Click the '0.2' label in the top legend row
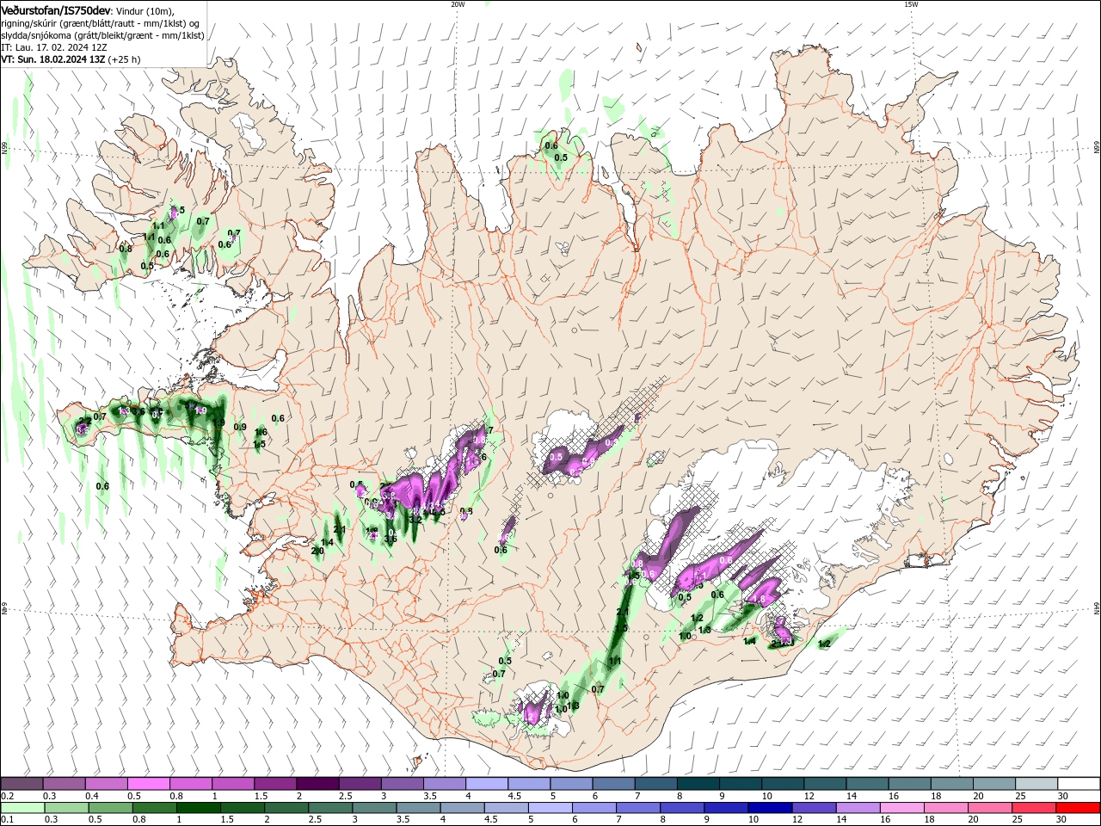Viewport: 1101px width, 826px height. point(7,796)
